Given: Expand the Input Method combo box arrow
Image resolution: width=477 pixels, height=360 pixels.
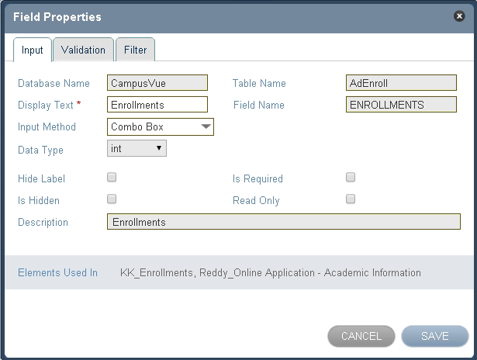Looking at the screenshot, I should [x=206, y=126].
